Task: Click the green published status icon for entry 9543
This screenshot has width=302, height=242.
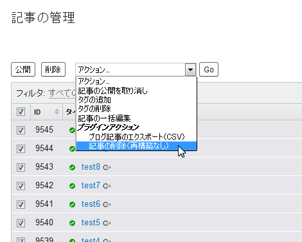Action: pos(72,167)
